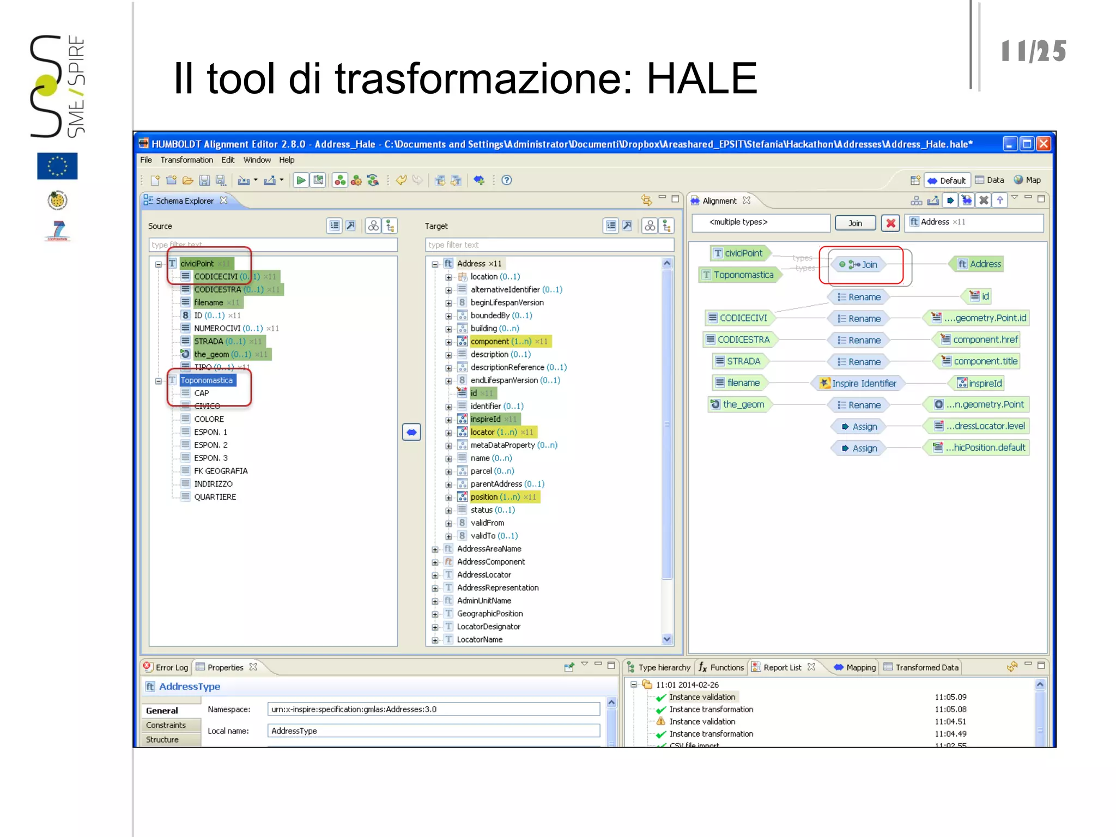Screen dimensions: 1116x837
Task: Click the Properties panel scrollbar up arrow
Action: pyautogui.click(x=611, y=703)
